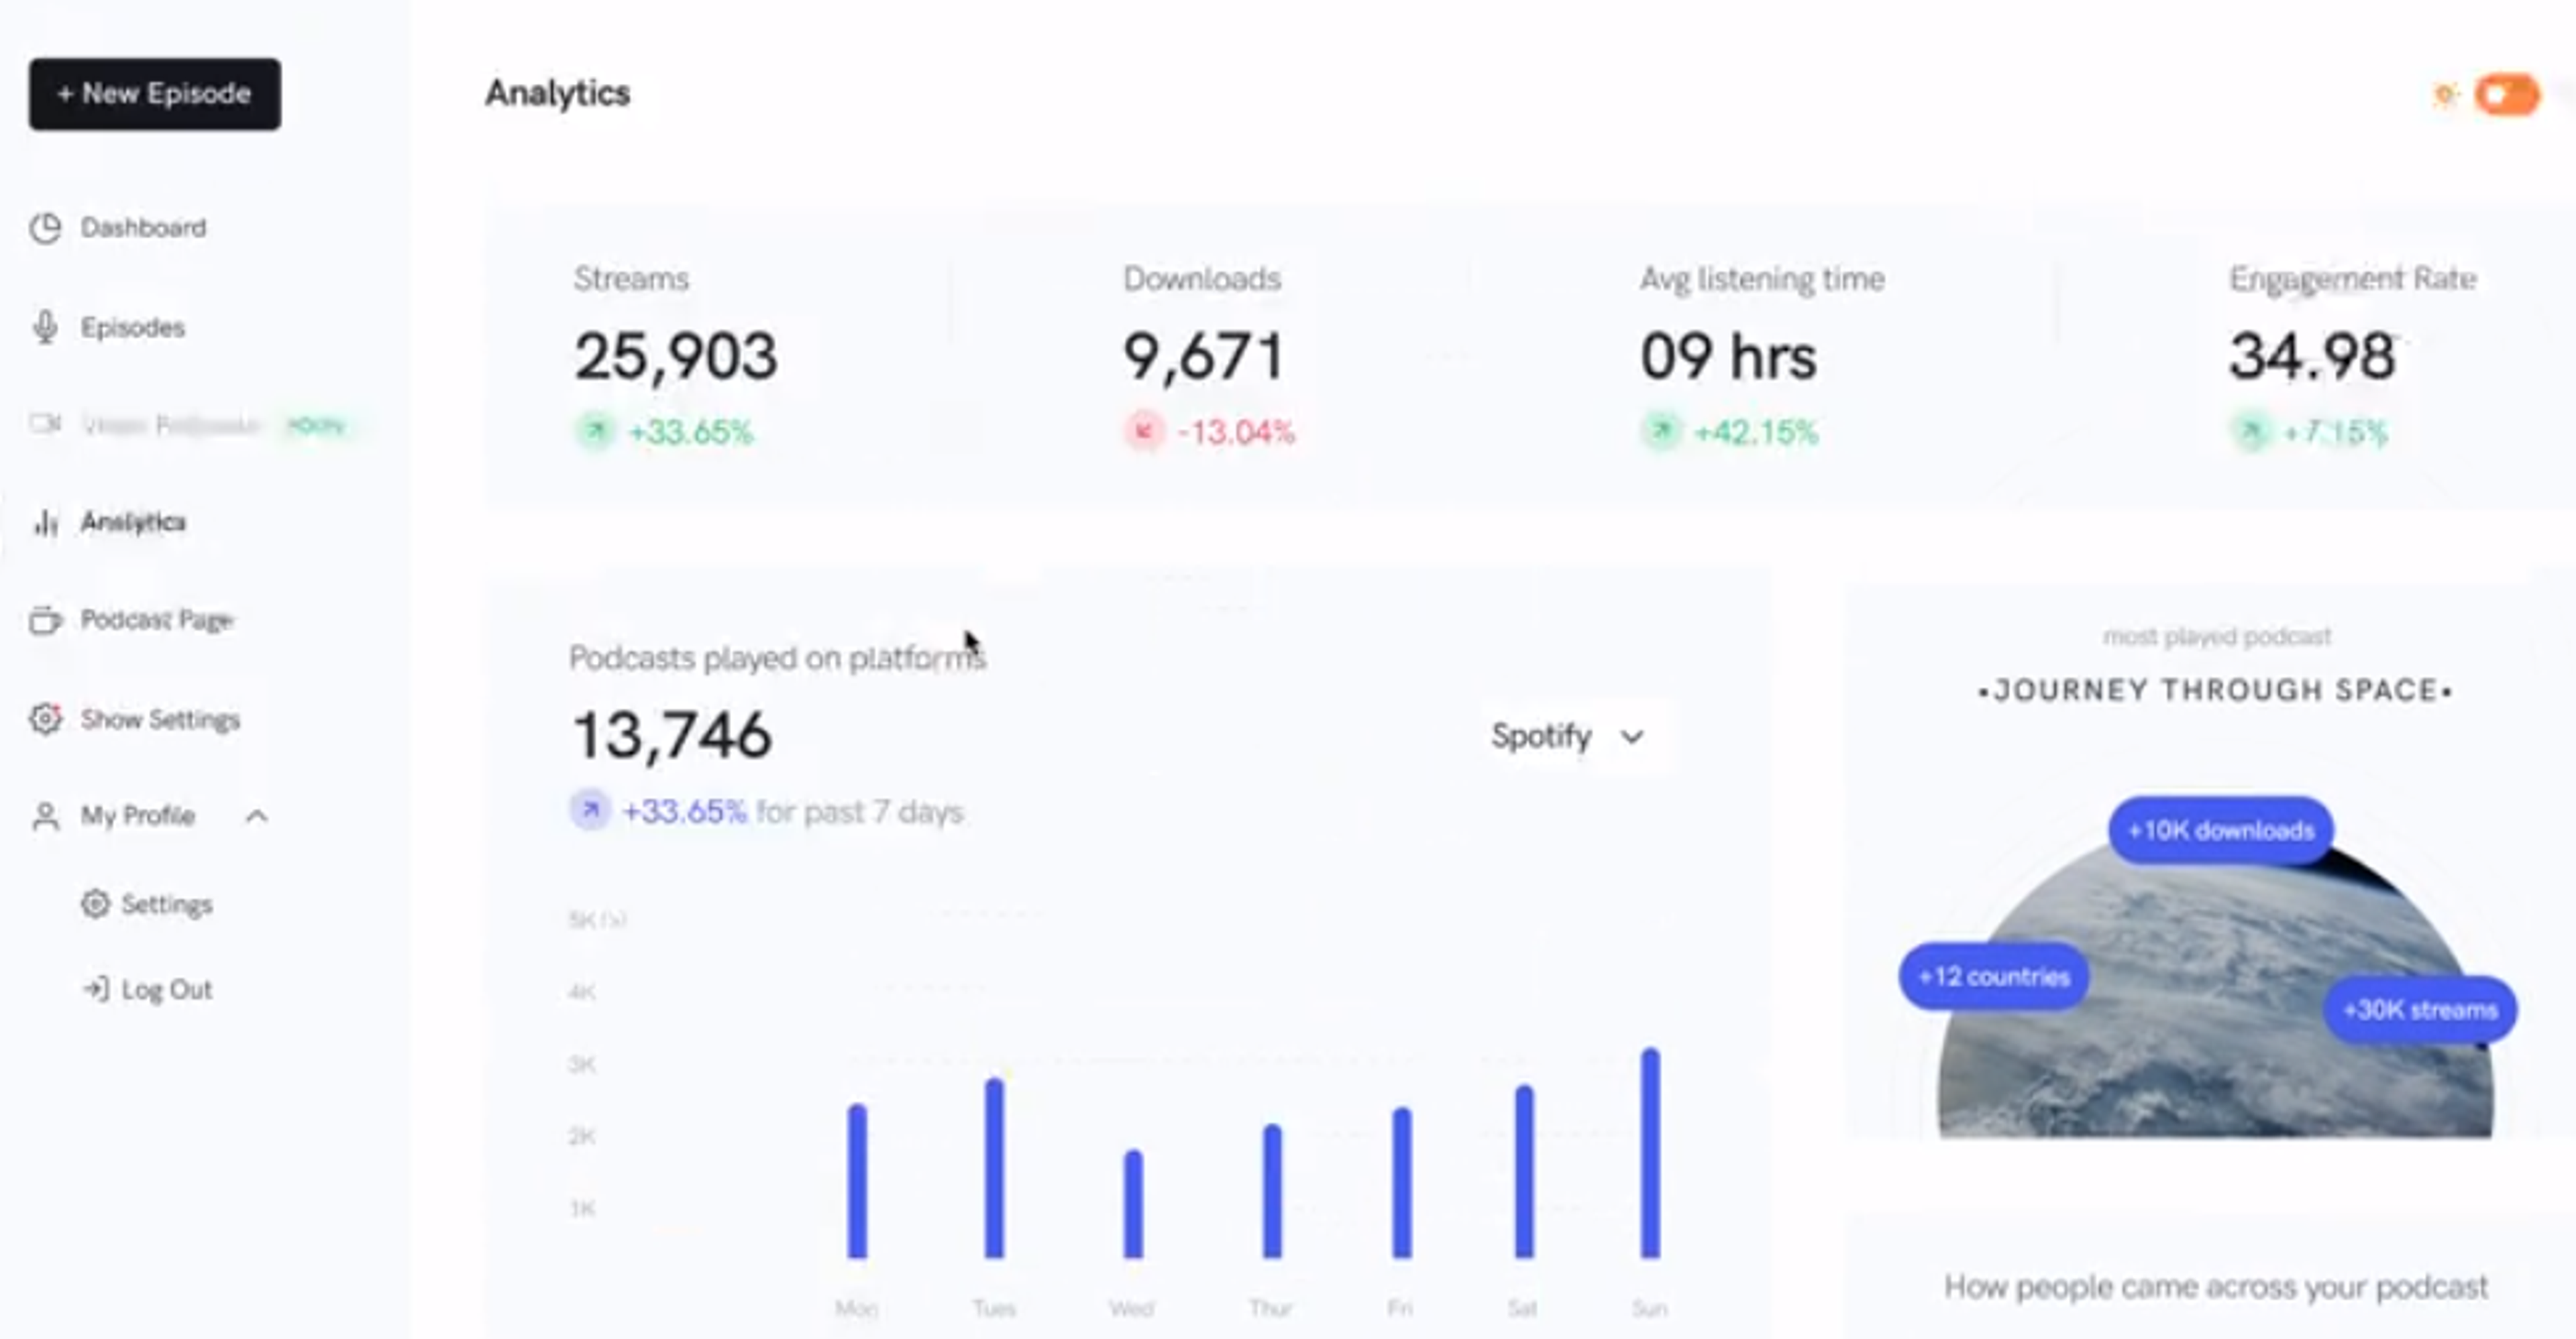
Task: Click the Video Podcasts camera icon
Action: [45, 424]
